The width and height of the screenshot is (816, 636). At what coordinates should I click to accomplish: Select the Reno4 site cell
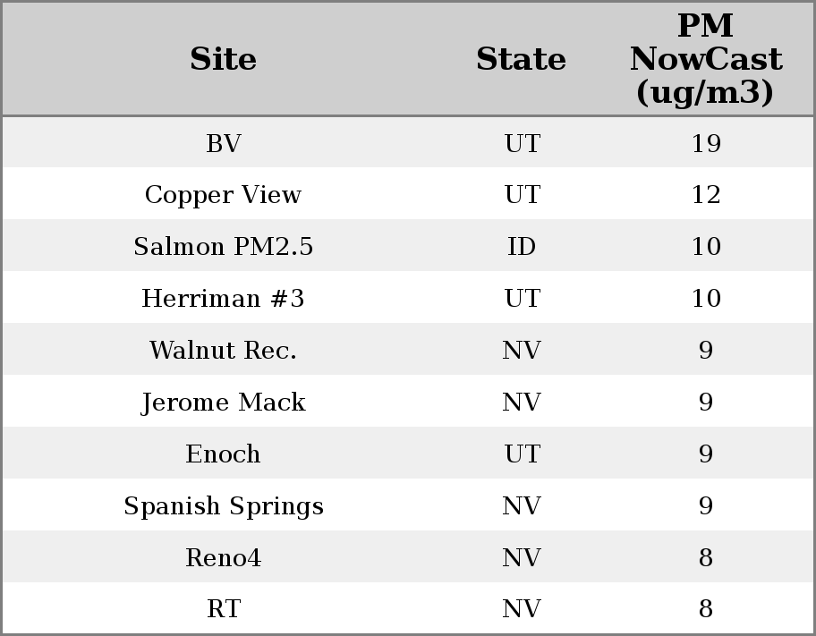pyautogui.click(x=224, y=558)
